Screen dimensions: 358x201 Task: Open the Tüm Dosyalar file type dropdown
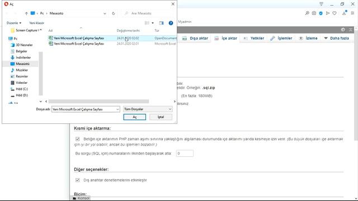coord(148,109)
